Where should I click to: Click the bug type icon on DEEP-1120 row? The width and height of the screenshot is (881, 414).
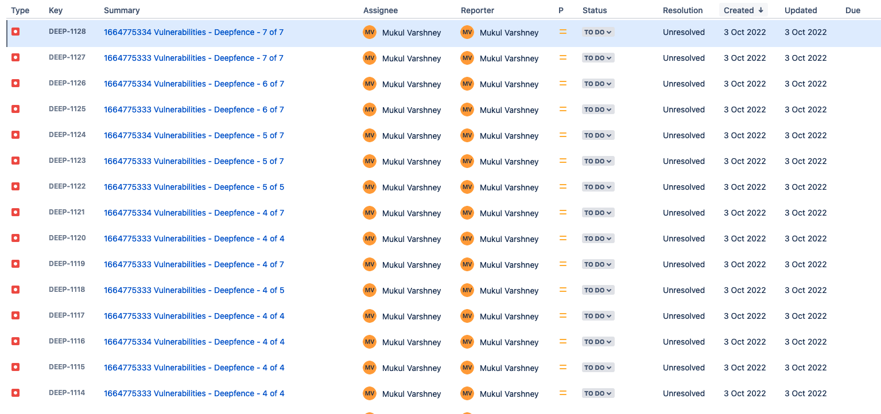[x=15, y=238]
